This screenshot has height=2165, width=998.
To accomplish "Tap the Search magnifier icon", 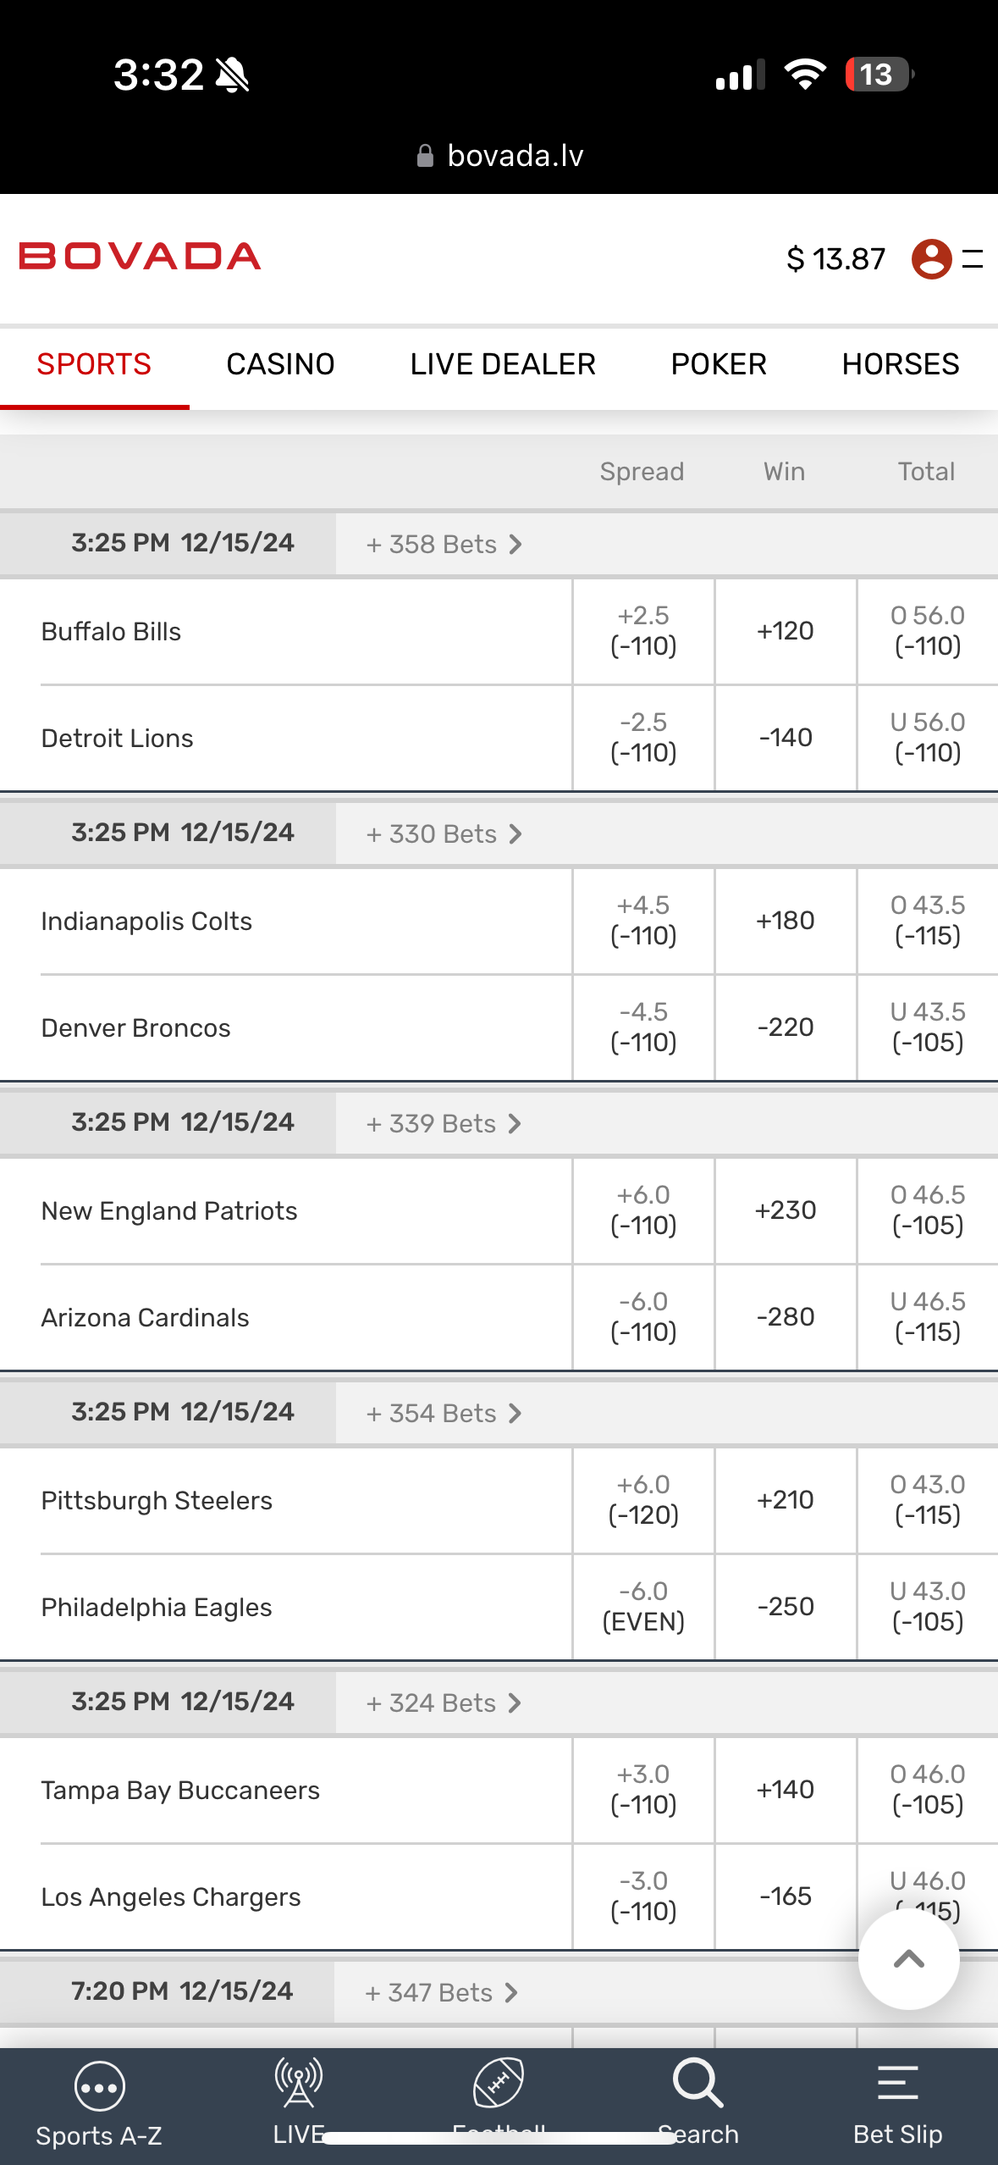I will tap(697, 2085).
